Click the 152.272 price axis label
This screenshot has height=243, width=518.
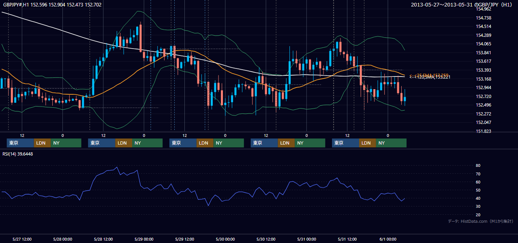pyautogui.click(x=484, y=114)
